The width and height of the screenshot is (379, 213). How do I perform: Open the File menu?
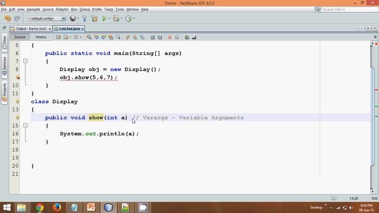[x=4, y=9]
